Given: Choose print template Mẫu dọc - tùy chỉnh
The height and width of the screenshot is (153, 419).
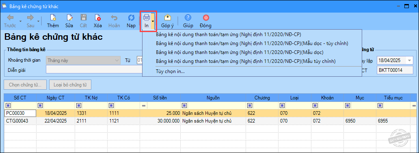Looking at the screenshot, I should coord(252,43).
